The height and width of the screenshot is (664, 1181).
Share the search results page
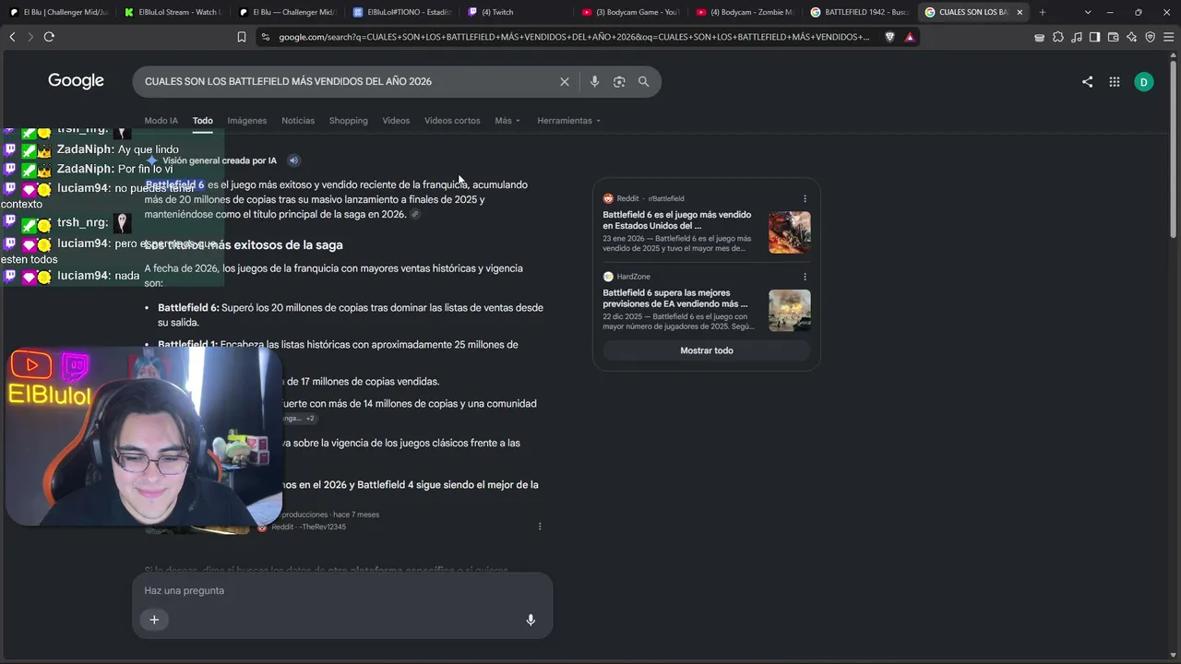pos(1087,81)
